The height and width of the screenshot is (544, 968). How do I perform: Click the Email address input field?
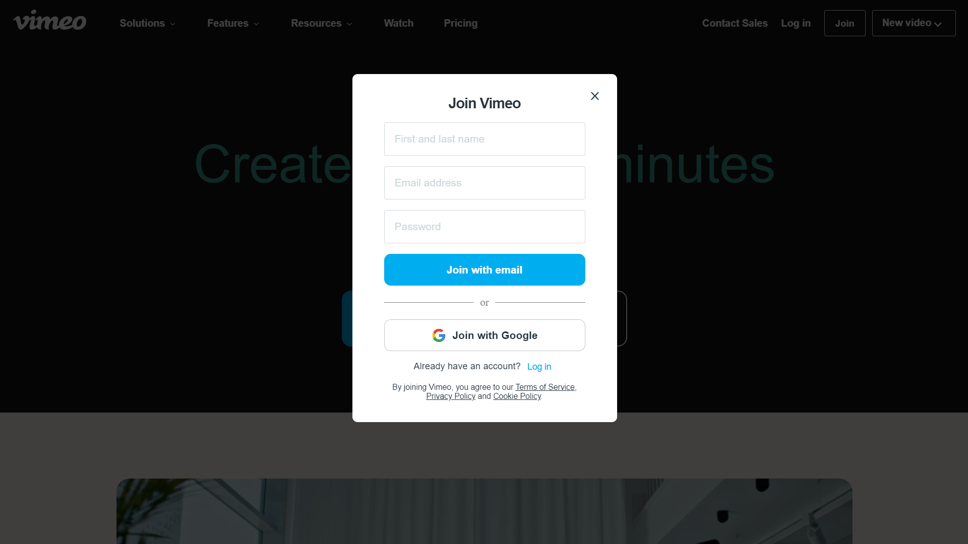(484, 183)
